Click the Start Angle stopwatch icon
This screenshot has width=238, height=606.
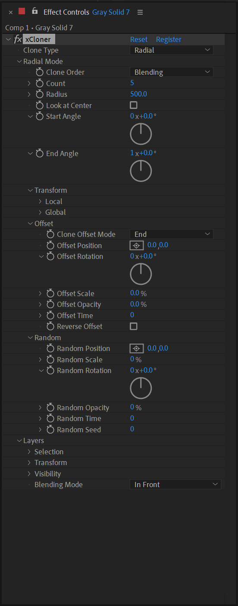40,116
